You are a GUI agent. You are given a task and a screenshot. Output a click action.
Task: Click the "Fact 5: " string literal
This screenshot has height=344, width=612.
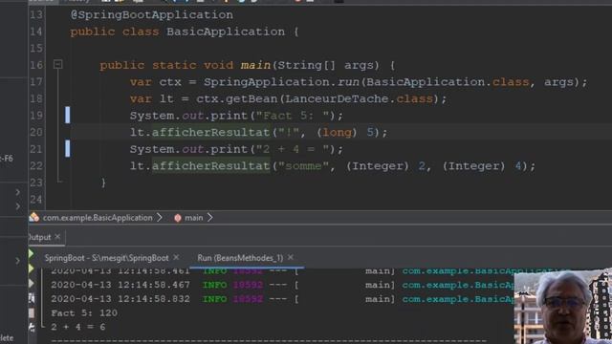coord(293,116)
